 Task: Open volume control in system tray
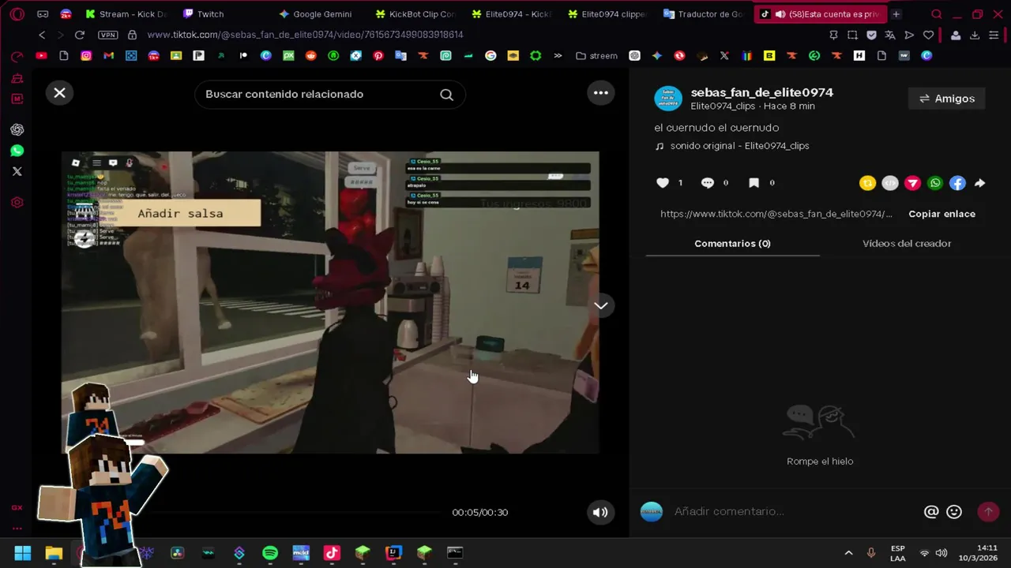941,553
